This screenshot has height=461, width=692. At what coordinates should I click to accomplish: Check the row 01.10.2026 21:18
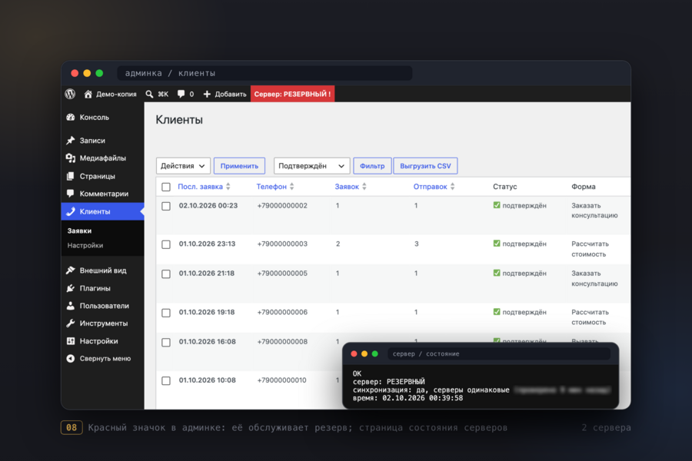click(x=166, y=274)
